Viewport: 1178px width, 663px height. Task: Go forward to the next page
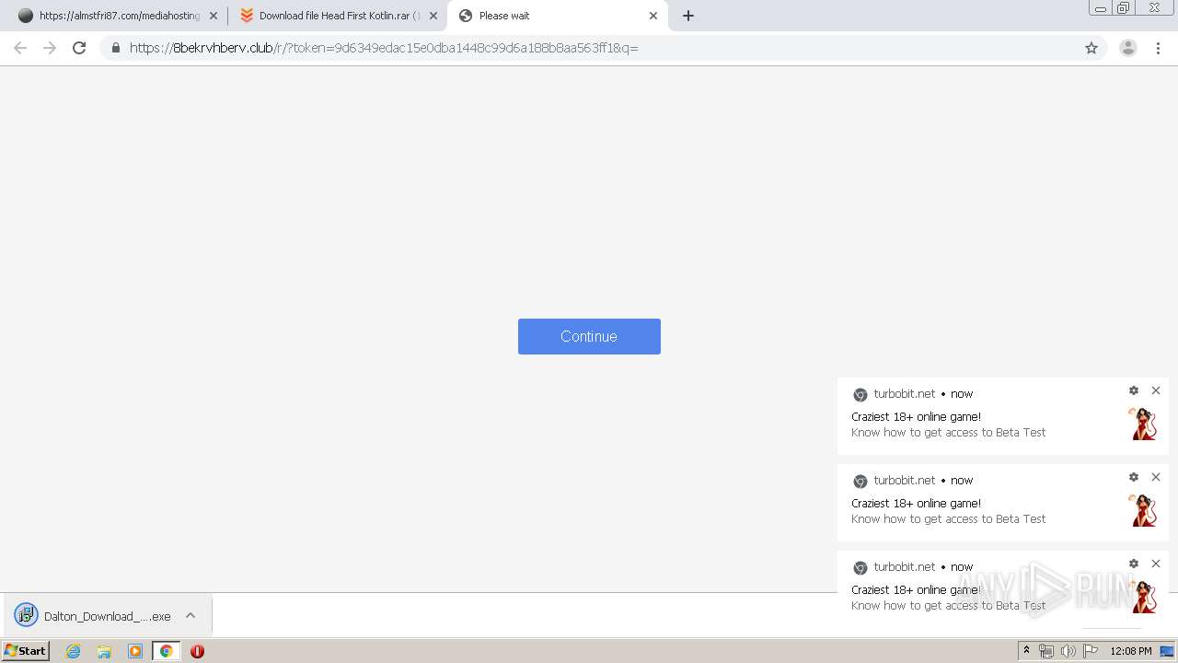50,48
